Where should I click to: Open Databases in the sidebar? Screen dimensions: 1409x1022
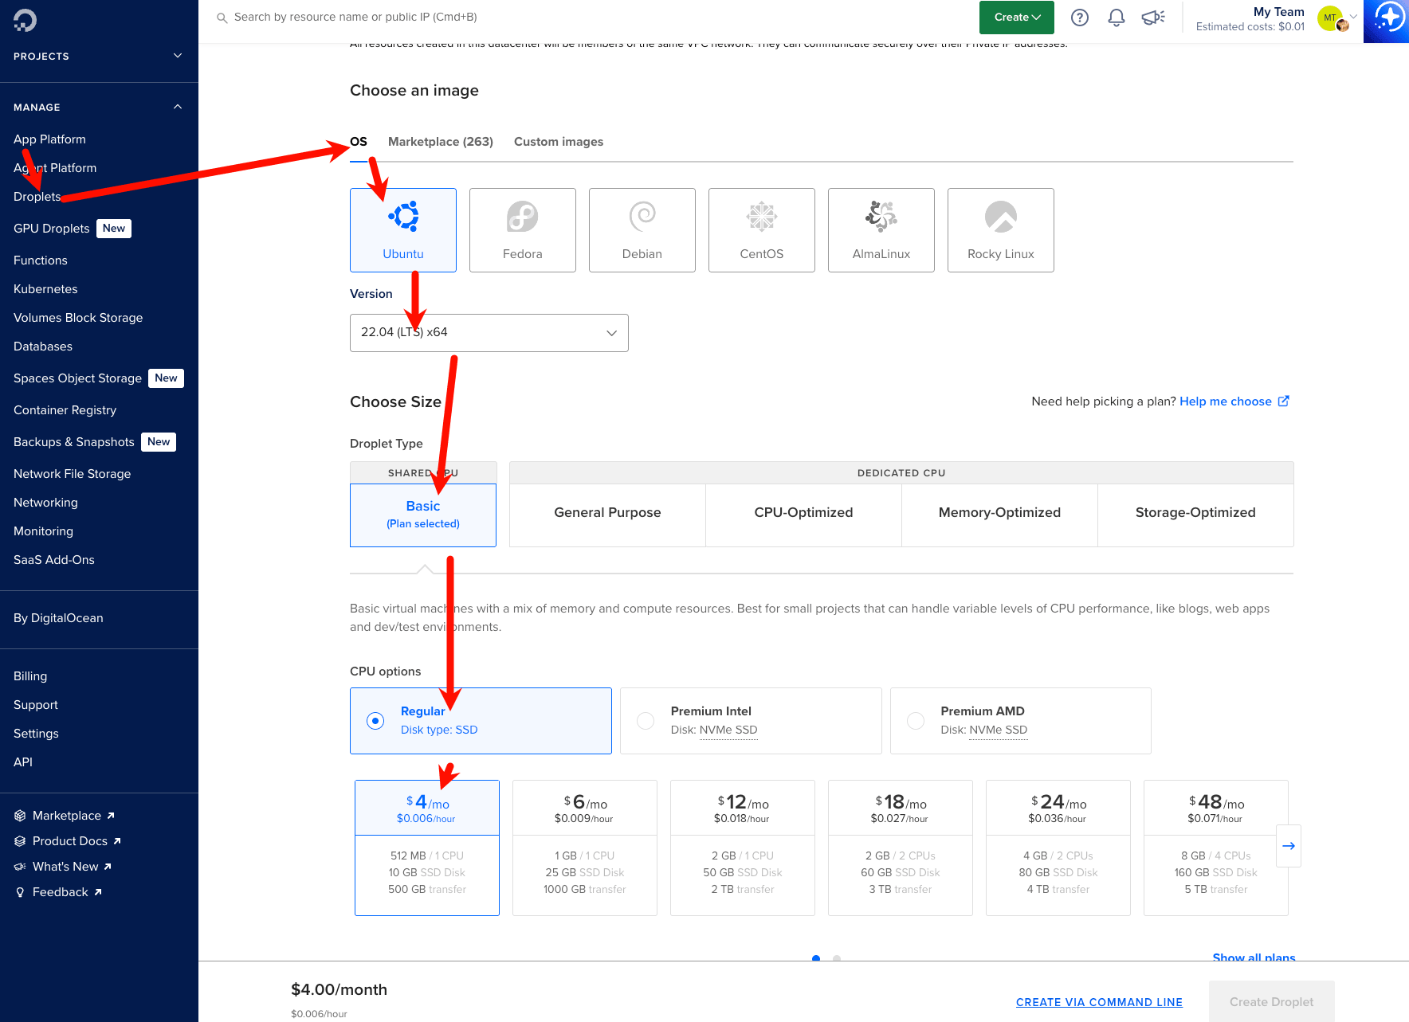[43, 347]
